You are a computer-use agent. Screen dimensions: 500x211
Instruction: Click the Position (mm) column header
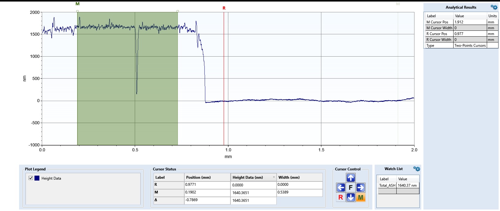pyautogui.click(x=207, y=177)
